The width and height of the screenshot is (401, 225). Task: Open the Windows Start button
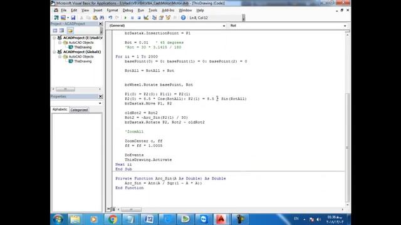pos(58,219)
